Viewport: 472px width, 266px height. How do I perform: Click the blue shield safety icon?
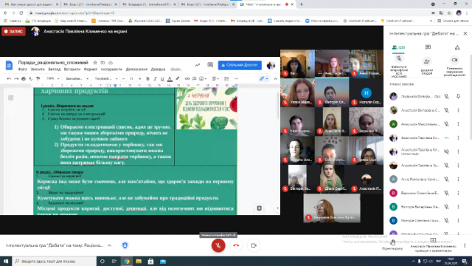[125, 245]
